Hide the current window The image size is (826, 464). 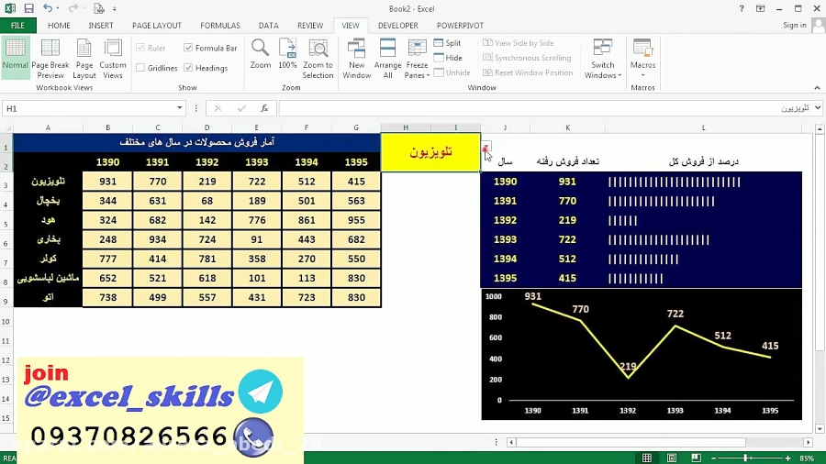[x=448, y=58]
